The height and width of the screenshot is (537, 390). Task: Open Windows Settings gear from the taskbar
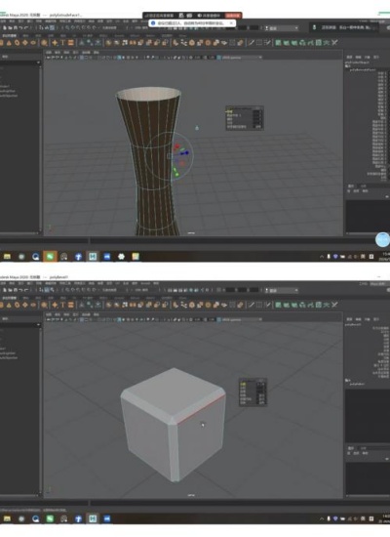121,256
